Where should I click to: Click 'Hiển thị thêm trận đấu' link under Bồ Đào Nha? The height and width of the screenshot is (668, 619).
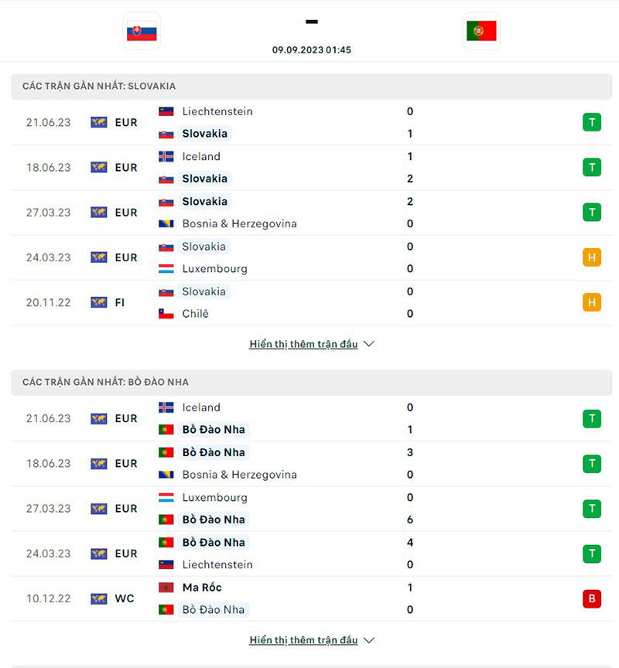[303, 640]
